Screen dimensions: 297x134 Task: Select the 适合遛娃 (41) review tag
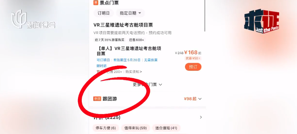[x=166, y=128]
